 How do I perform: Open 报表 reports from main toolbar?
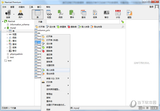(x=95, y=14)
